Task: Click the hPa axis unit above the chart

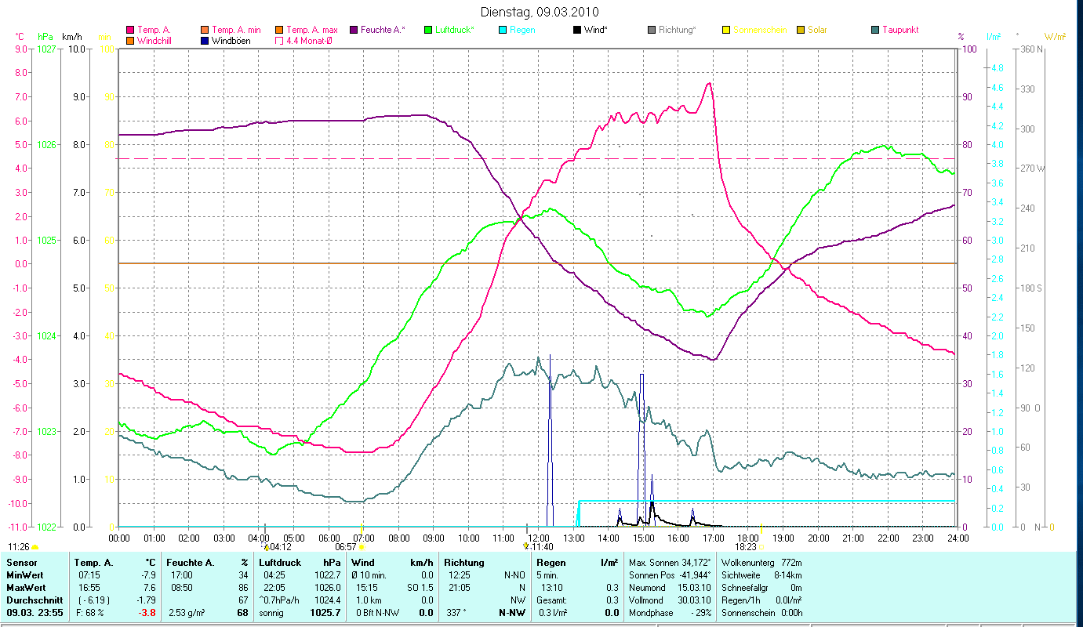Action: coord(45,36)
